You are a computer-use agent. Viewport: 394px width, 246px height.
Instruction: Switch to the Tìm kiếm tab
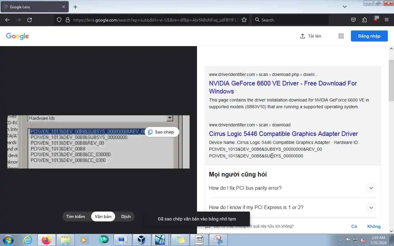[75, 216]
